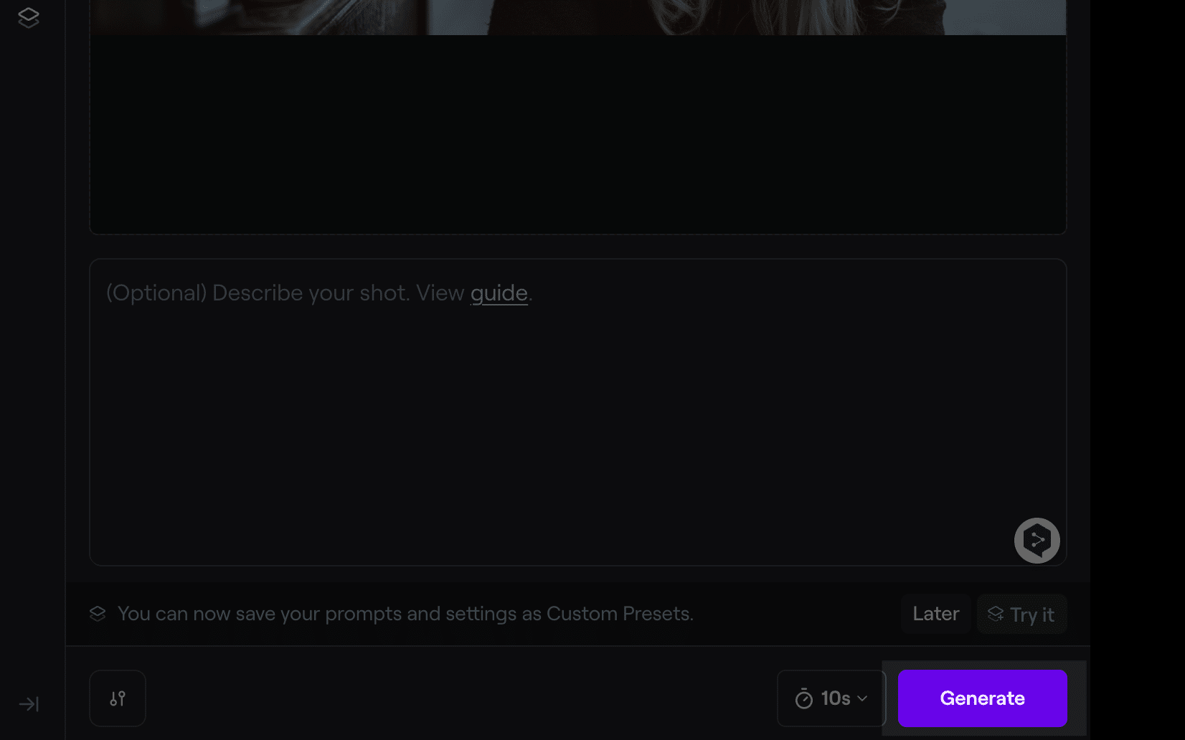The image size is (1185, 740).
Task: Open the prompt guide link
Action: click(499, 293)
